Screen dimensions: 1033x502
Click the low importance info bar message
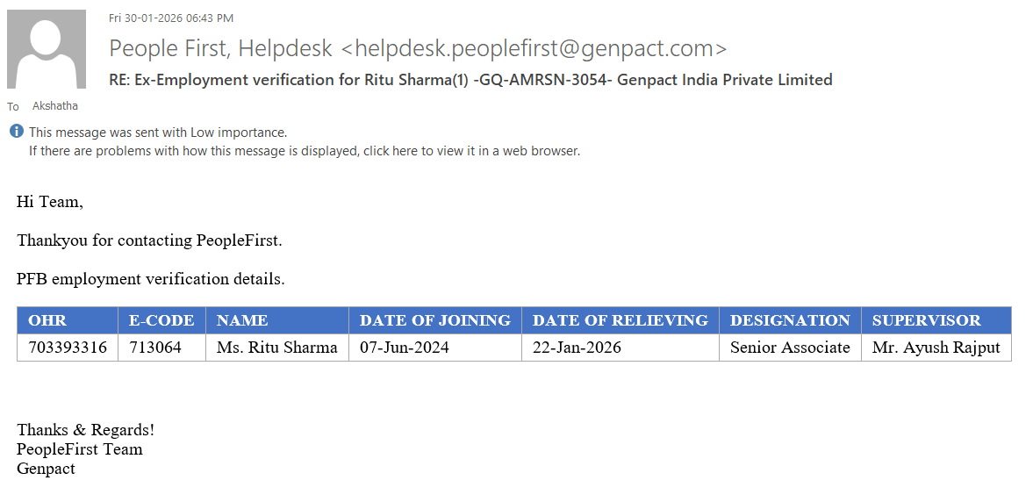click(x=158, y=133)
